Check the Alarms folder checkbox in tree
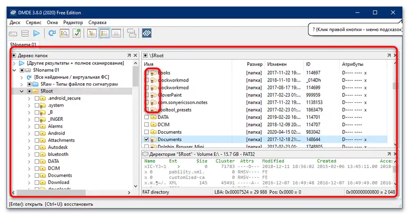 tap(37, 126)
